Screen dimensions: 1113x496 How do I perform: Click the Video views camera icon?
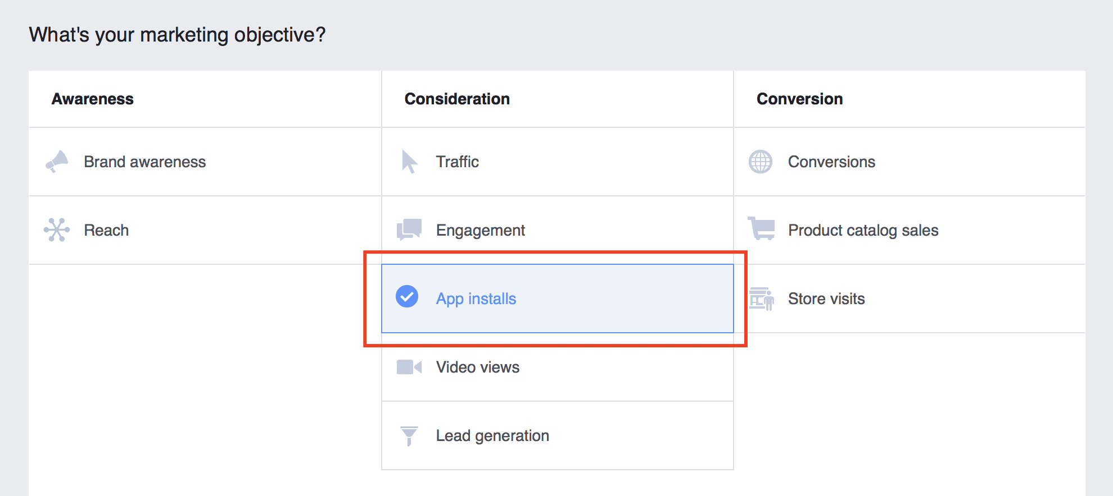(x=409, y=367)
